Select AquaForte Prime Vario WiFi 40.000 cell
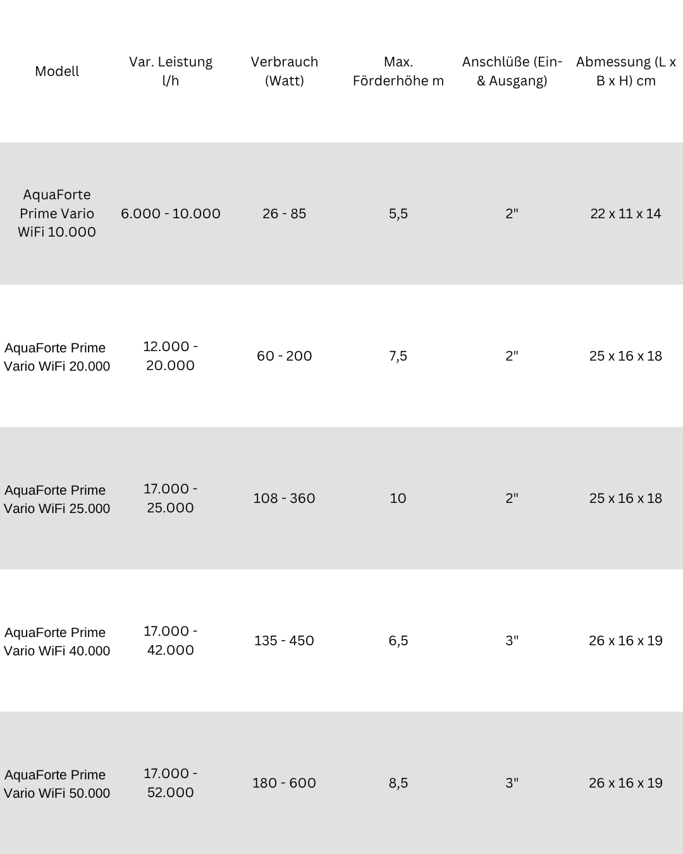 [x=57, y=641]
